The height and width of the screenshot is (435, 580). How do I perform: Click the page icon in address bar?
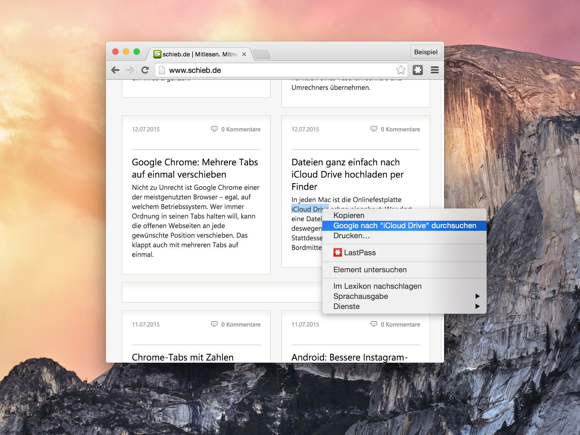[x=162, y=70]
